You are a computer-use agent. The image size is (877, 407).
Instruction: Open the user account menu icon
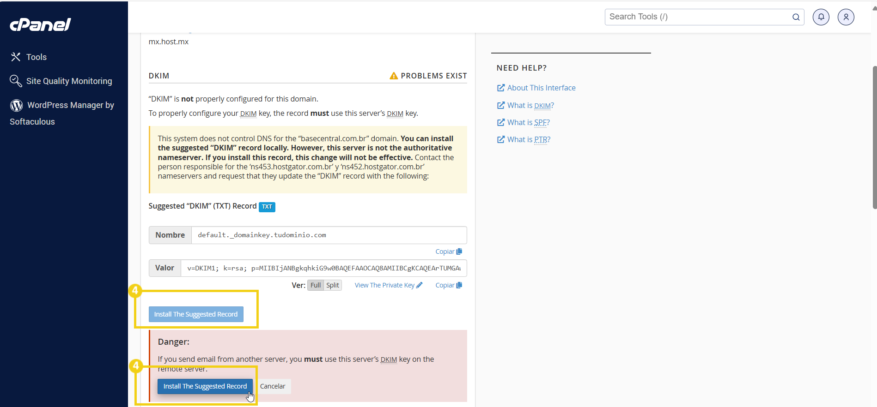click(x=846, y=17)
